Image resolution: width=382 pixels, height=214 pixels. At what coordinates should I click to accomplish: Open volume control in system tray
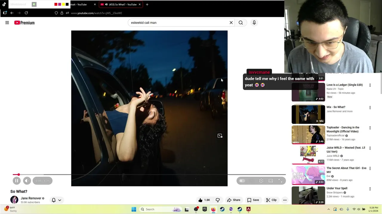click(x=358, y=209)
